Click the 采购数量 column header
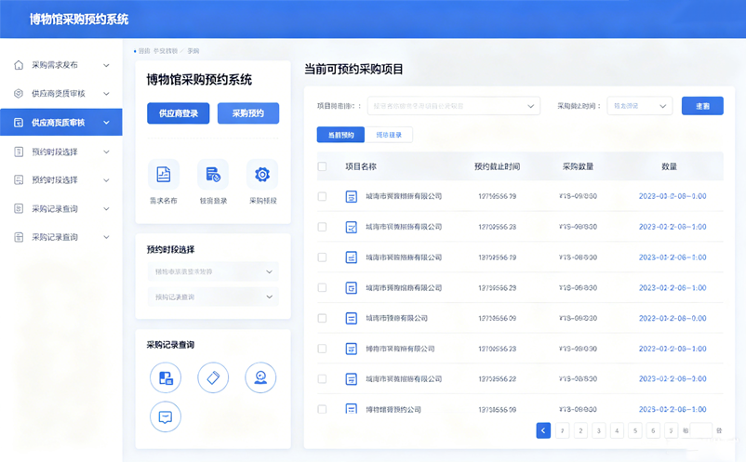 578,166
